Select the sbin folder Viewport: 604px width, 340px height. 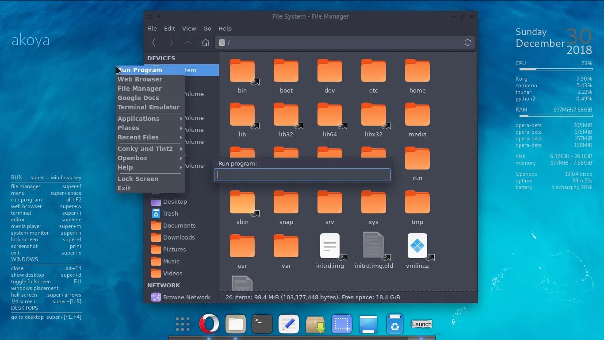pyautogui.click(x=242, y=208)
